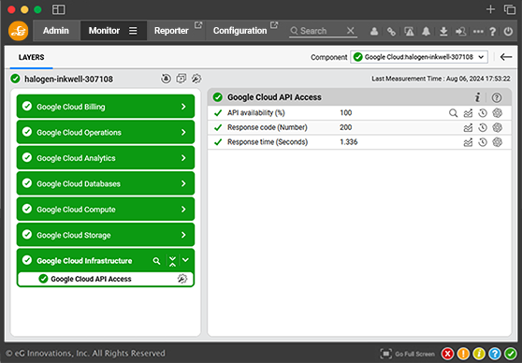
Task: Select the LAYERS tab
Action: point(31,57)
